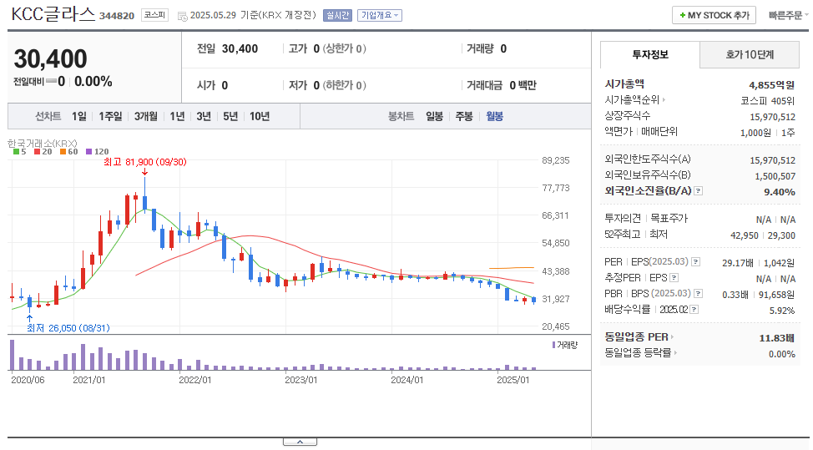Click help icon next to PBR BPS
813x450 pixels.
[699, 294]
